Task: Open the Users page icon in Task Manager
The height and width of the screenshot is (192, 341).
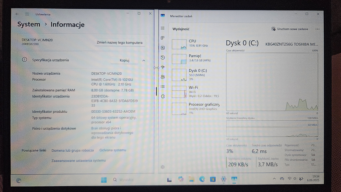Action: coord(163,77)
